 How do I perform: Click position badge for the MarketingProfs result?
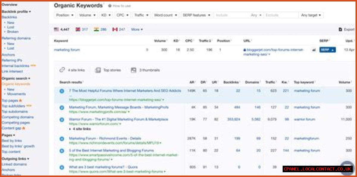pos(62,108)
